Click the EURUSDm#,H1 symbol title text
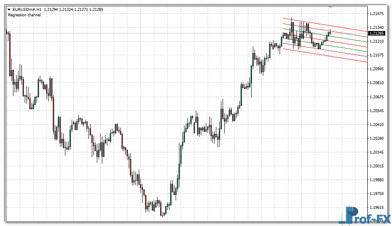Screen dimensions: 392x226 [27, 9]
